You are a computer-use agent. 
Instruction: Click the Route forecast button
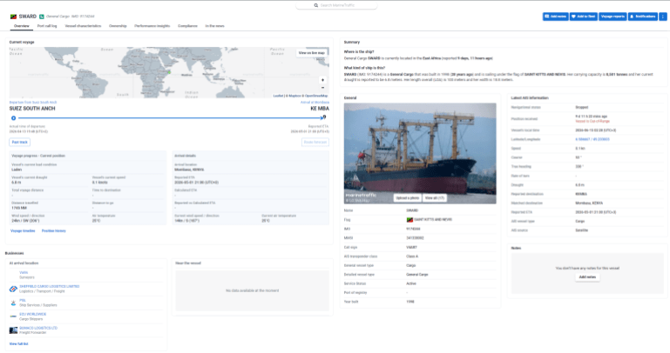[x=315, y=142]
